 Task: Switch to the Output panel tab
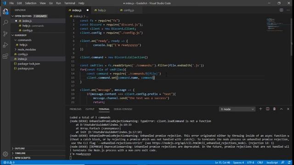coord(90,109)
